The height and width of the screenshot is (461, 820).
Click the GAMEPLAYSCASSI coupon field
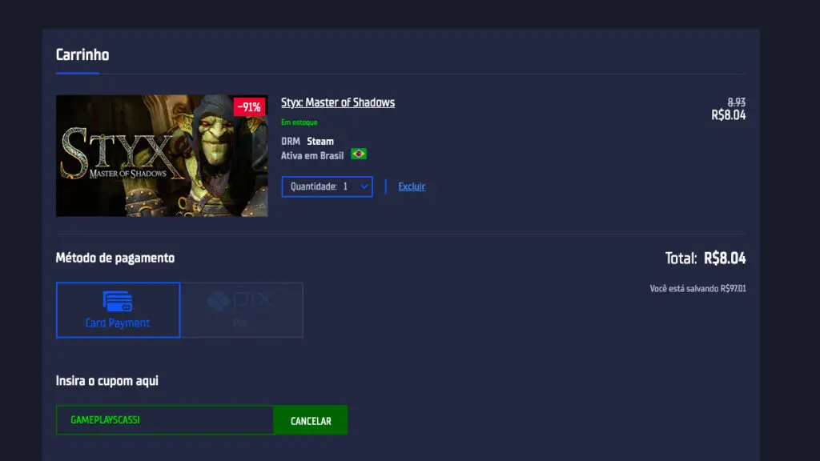pos(164,419)
